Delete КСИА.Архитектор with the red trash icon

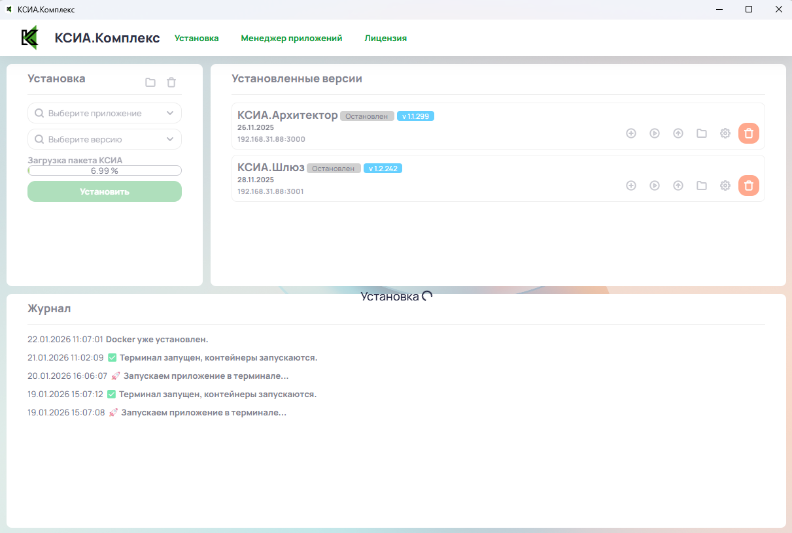click(749, 133)
